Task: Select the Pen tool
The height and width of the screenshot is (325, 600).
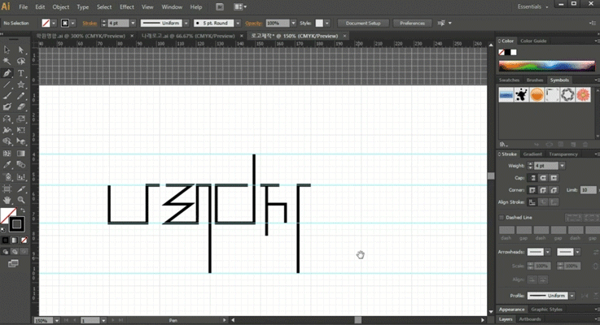Action: click(x=7, y=73)
